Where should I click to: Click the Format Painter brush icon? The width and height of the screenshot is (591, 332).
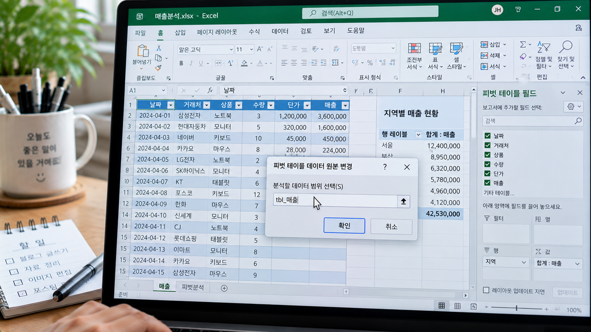click(158, 68)
